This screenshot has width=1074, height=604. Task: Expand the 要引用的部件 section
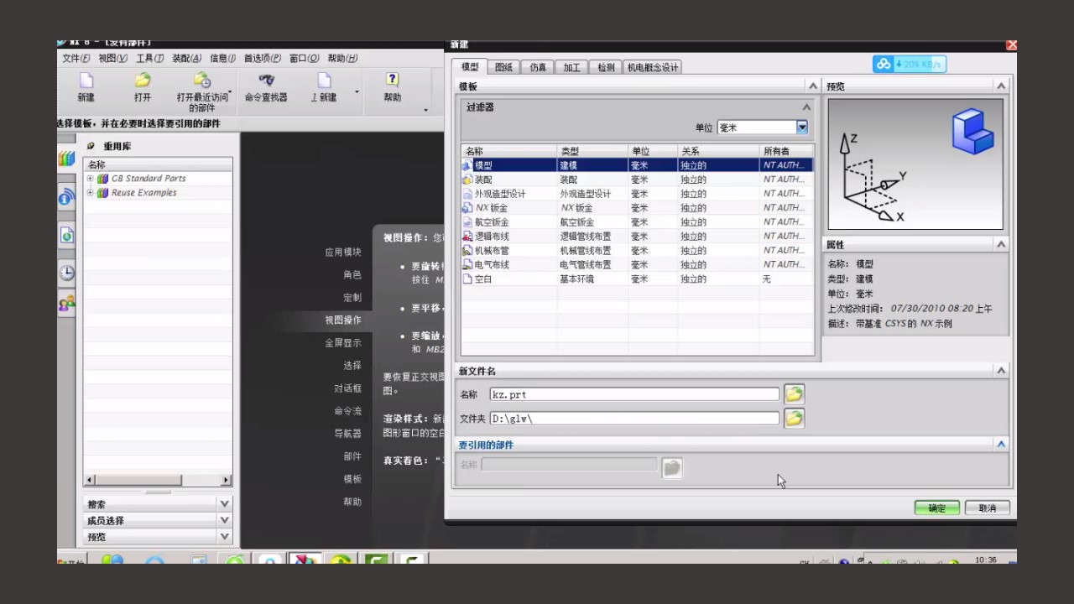click(x=1001, y=445)
